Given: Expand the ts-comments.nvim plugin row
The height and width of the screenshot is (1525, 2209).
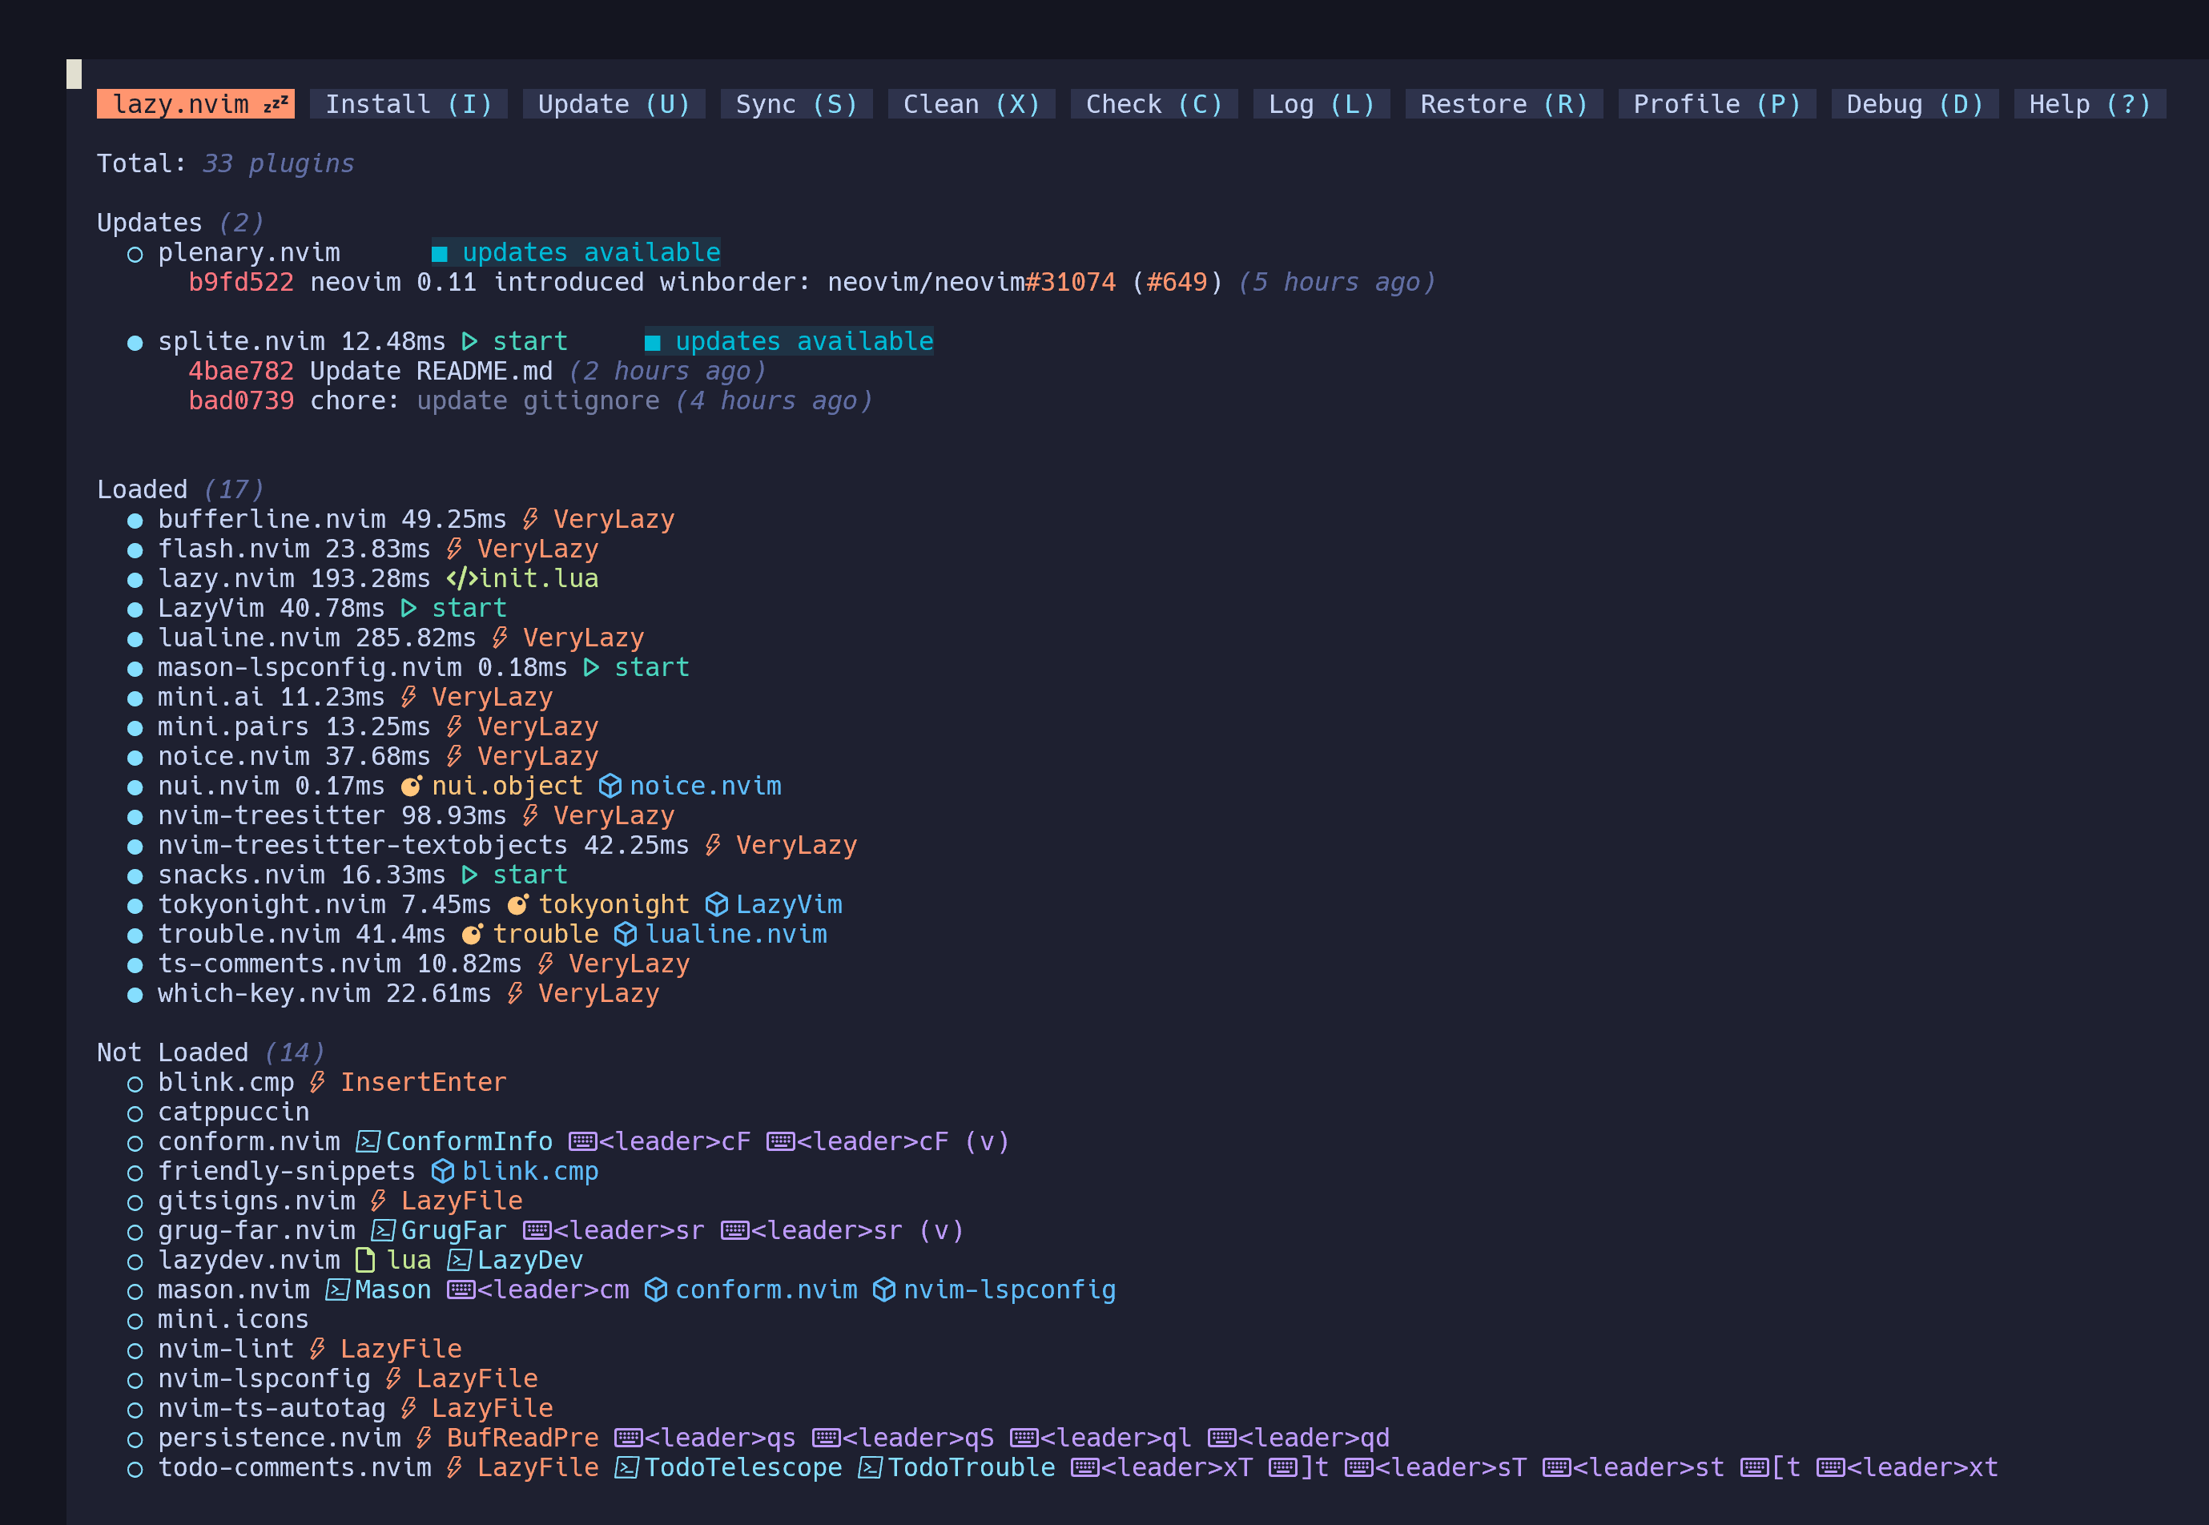Looking at the screenshot, I should coord(409,964).
